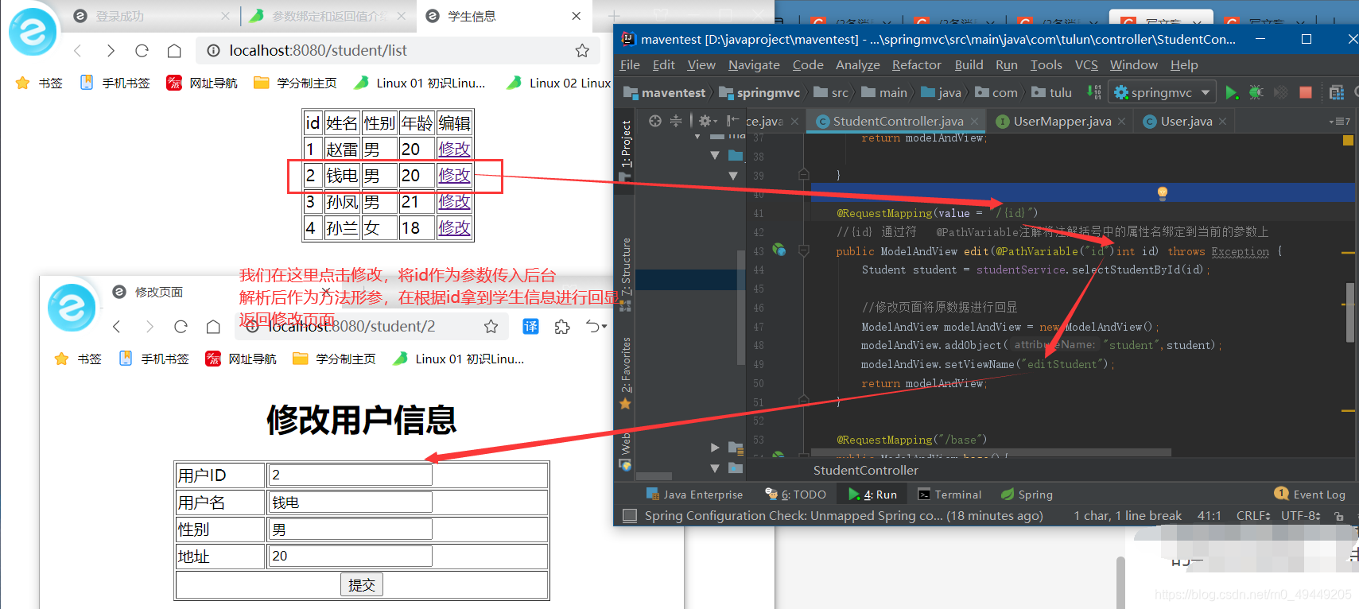Open the 学分制主页 bookmark folder in the top browser

click(295, 83)
